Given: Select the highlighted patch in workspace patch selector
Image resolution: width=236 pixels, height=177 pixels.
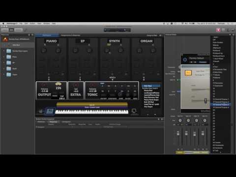Looking at the screenshot, I should click(x=151, y=86).
